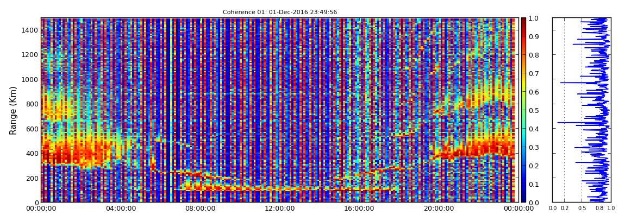Click the dark red top of the colorbar
This screenshot has height=221, width=625.
point(523,21)
